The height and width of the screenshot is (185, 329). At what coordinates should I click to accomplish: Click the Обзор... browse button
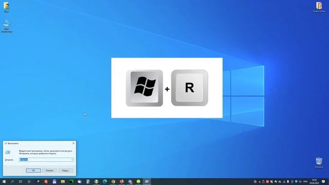(66, 171)
